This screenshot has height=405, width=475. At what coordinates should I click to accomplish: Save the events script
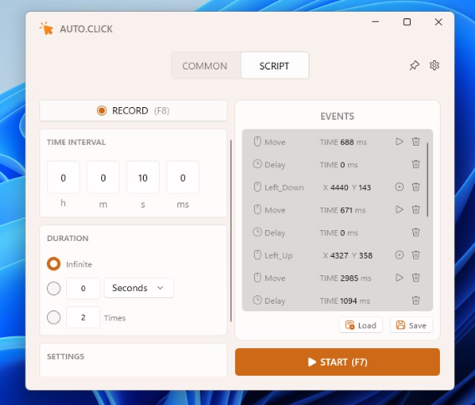coord(411,326)
